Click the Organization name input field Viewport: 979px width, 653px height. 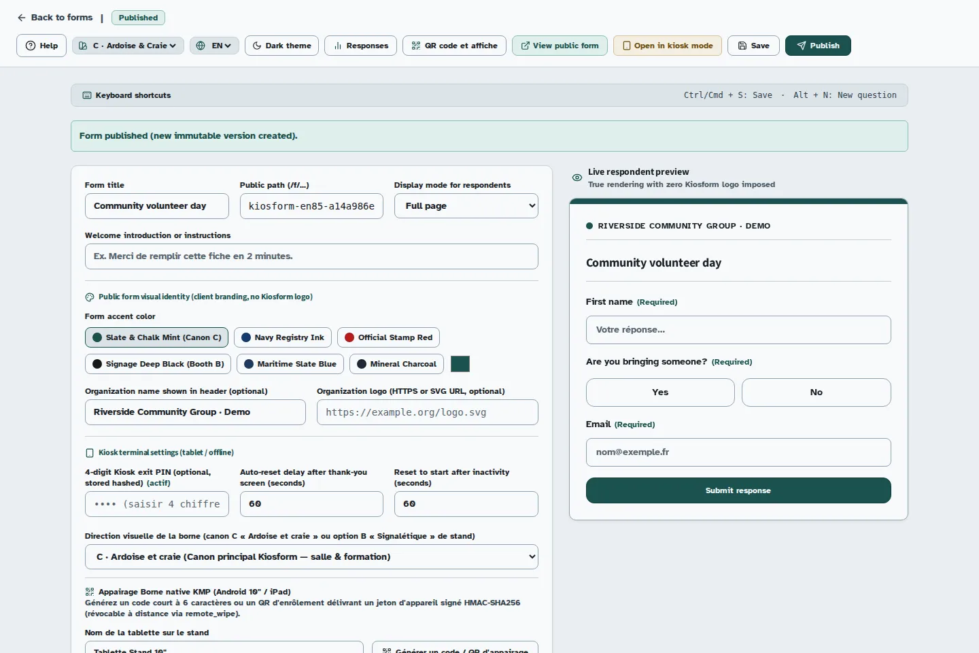[195, 412]
